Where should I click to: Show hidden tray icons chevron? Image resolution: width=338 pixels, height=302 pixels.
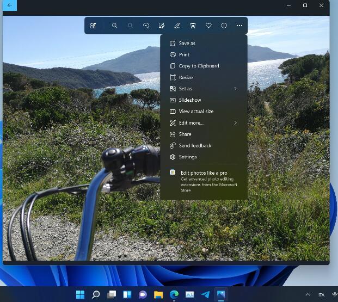pyautogui.click(x=308, y=295)
